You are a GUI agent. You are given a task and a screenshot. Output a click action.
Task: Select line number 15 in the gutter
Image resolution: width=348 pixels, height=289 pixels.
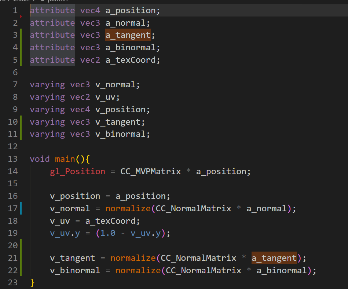click(12, 184)
